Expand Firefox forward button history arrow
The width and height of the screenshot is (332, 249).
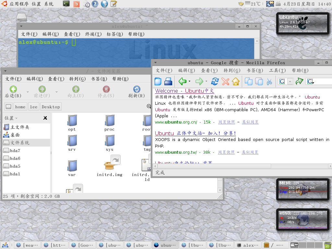[206, 81]
